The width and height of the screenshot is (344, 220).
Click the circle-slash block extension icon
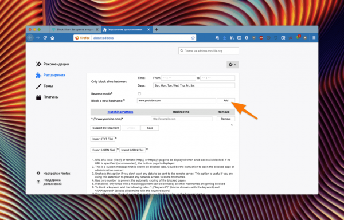[268, 38]
